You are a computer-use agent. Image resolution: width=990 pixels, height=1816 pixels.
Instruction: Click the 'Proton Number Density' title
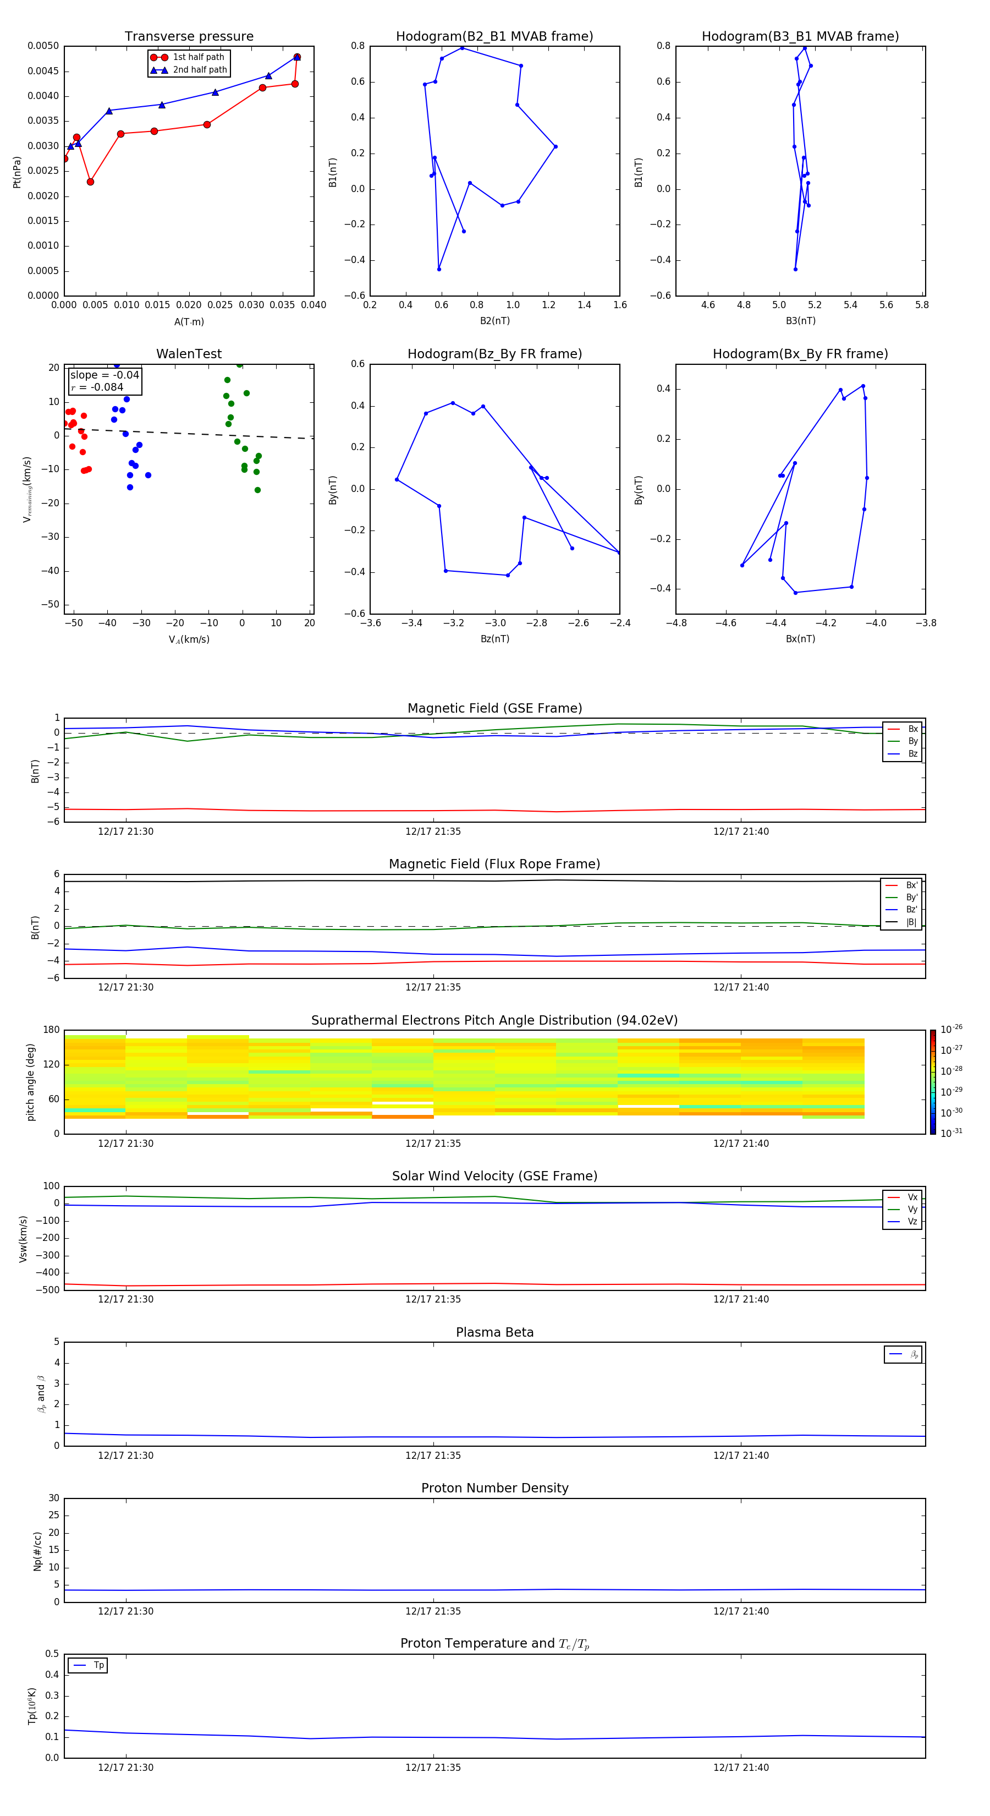pos(494,1488)
